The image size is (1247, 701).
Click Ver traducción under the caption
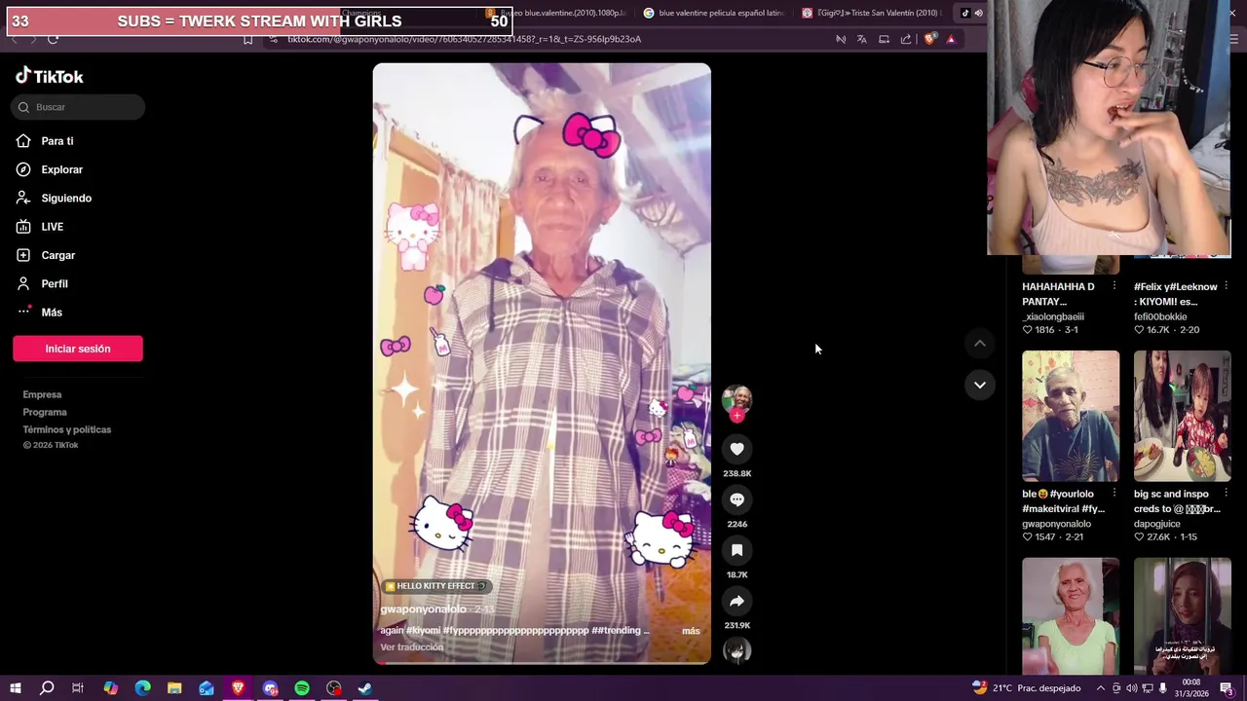point(411,647)
